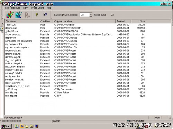Select wmplibrary_v_0_12.lrd file
The height and width of the screenshot is (129, 173).
[17, 86]
